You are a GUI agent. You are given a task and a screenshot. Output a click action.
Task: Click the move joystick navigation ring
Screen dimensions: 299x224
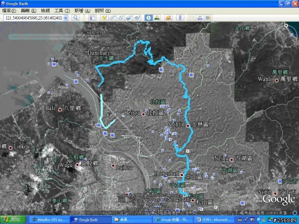286,59
